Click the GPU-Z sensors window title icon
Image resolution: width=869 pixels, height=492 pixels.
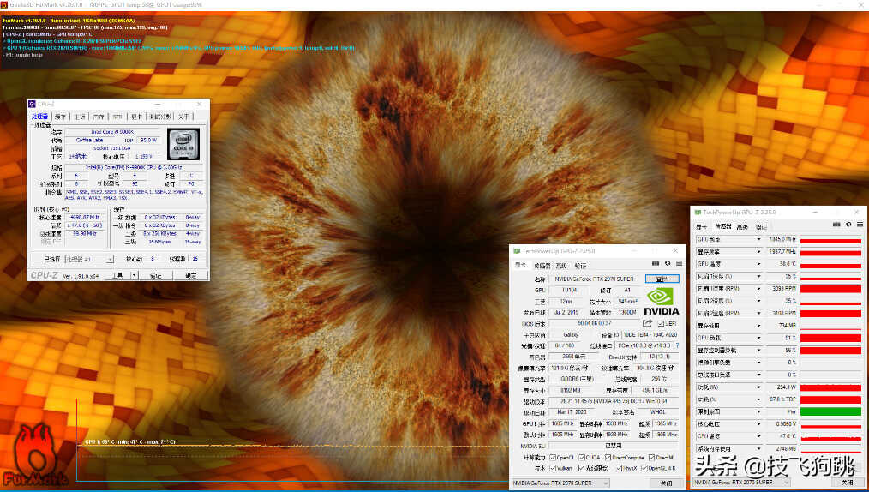(698, 213)
